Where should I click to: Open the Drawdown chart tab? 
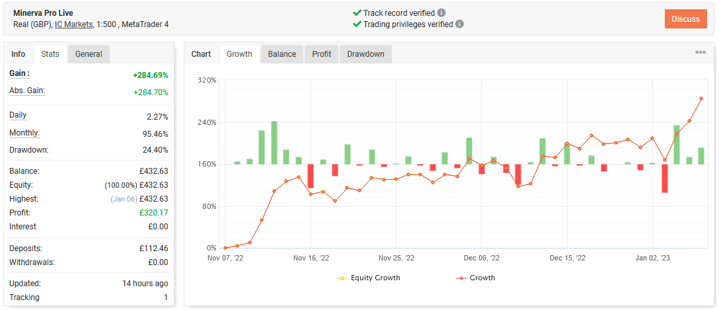(x=365, y=54)
